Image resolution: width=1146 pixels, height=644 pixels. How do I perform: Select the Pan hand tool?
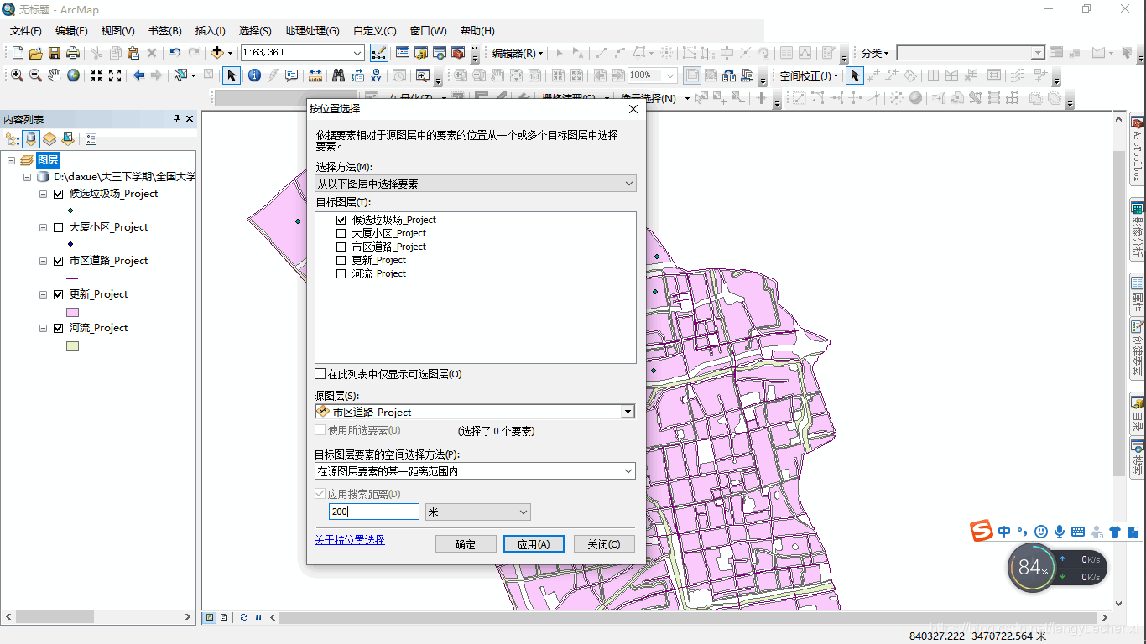coord(55,75)
